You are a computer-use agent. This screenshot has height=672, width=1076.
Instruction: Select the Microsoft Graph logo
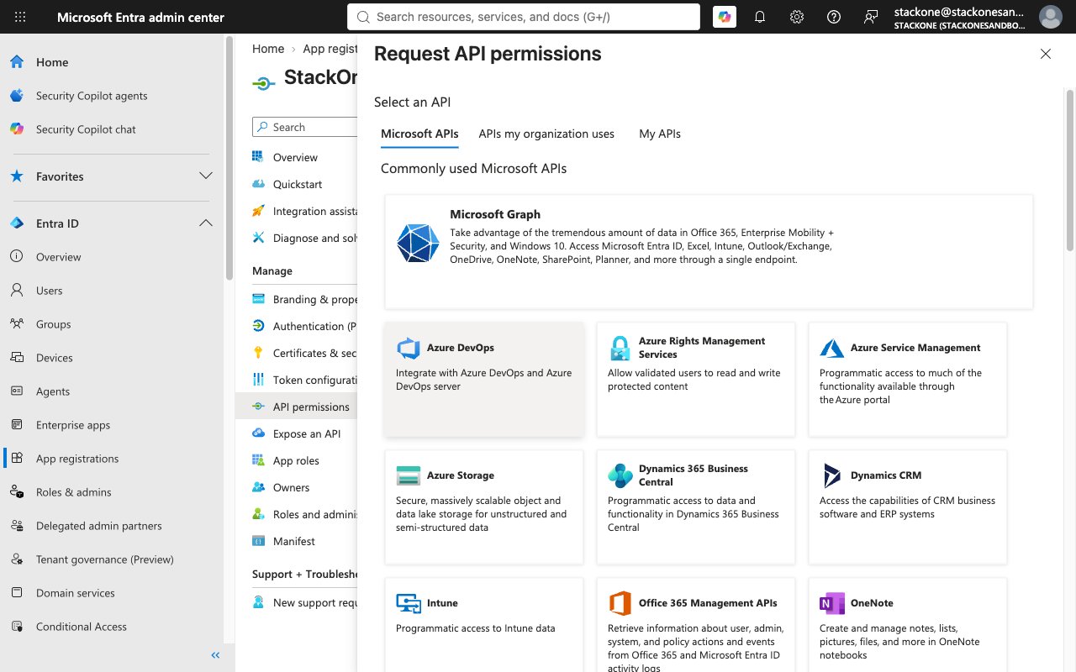tap(418, 244)
